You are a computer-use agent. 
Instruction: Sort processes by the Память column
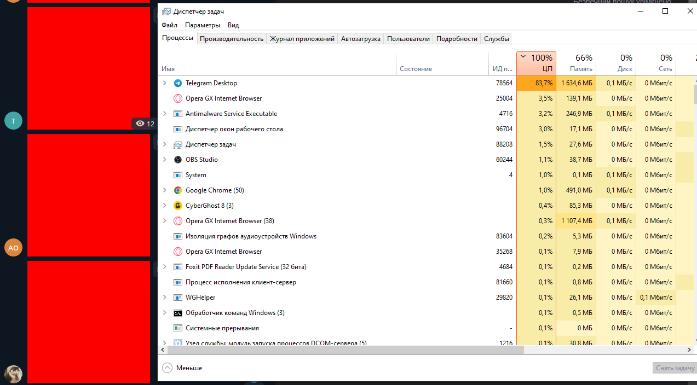[580, 63]
